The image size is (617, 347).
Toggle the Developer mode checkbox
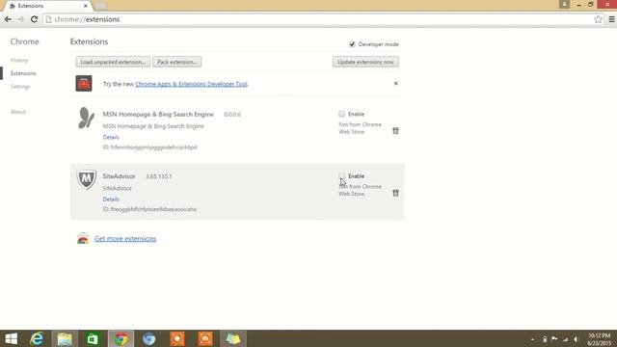point(352,44)
